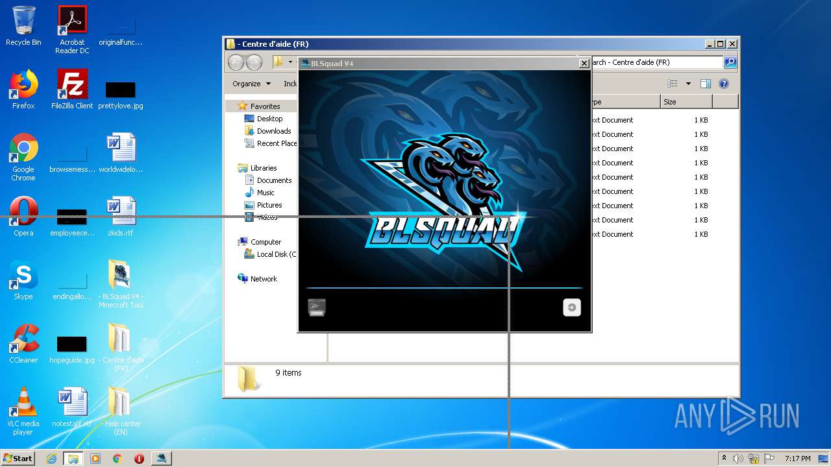This screenshot has width=831, height=467.
Task: Click the CMDR icon in BLSquad window
Action: click(316, 307)
